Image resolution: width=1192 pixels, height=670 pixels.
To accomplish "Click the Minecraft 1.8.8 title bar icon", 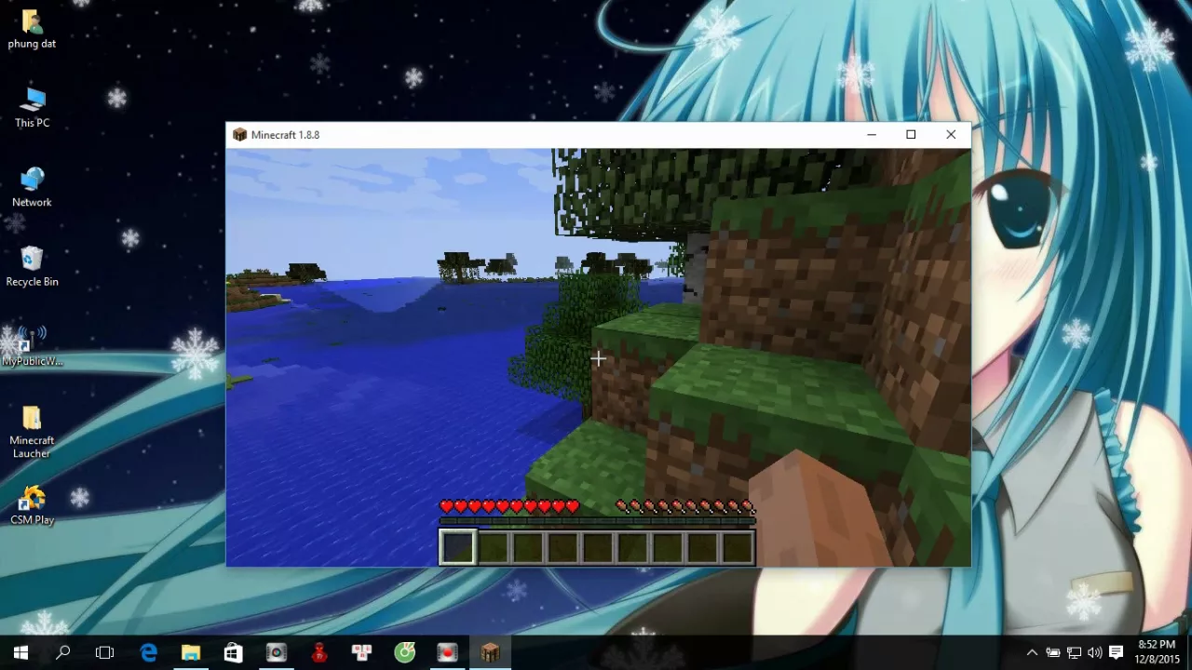I will [239, 135].
